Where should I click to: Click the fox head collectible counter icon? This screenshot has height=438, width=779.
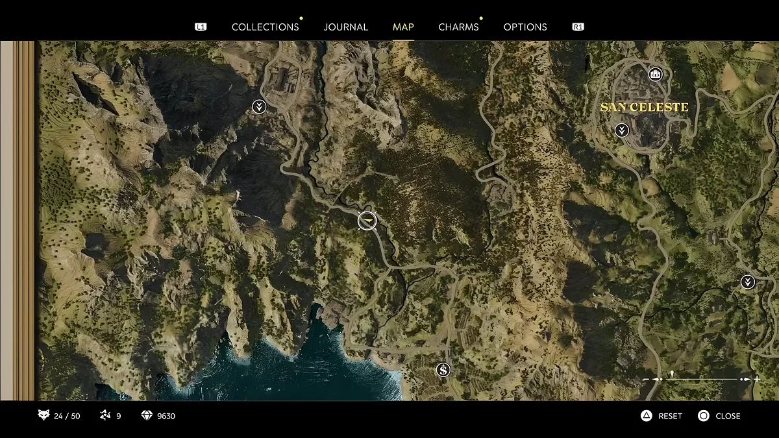click(43, 415)
